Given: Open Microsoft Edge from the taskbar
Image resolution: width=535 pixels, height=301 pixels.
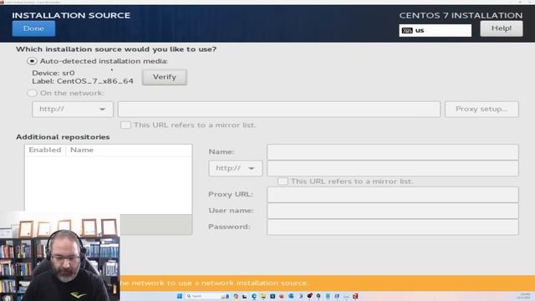Looking at the screenshot, I should click(254, 296).
